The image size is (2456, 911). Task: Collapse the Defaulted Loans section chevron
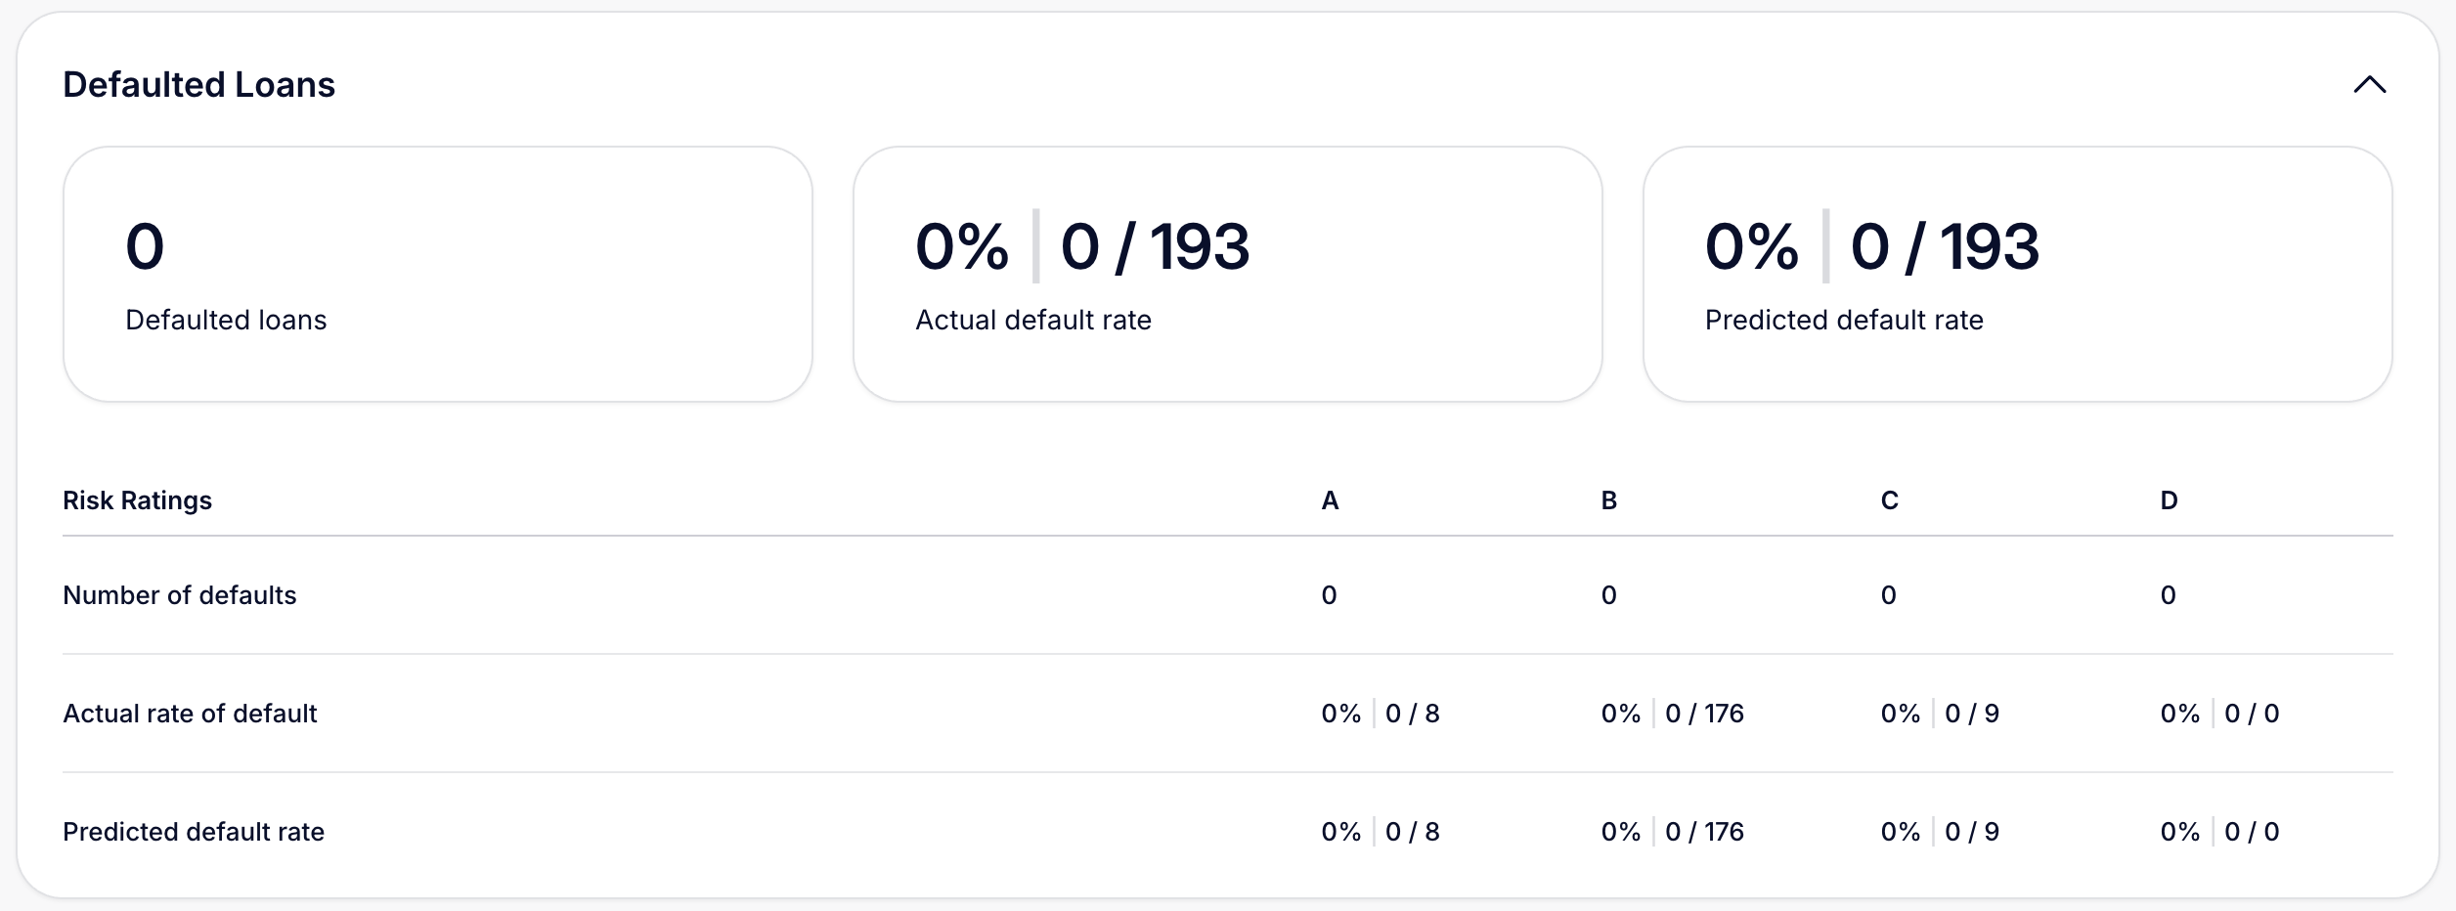2369,85
